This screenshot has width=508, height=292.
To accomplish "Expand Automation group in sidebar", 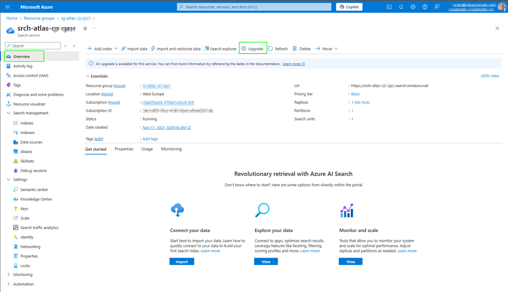I will (x=8, y=284).
